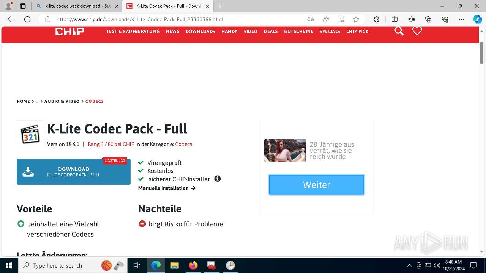Image resolution: width=486 pixels, height=273 pixels.
Task: Launch Firefox from the taskbar
Action: 193,265
